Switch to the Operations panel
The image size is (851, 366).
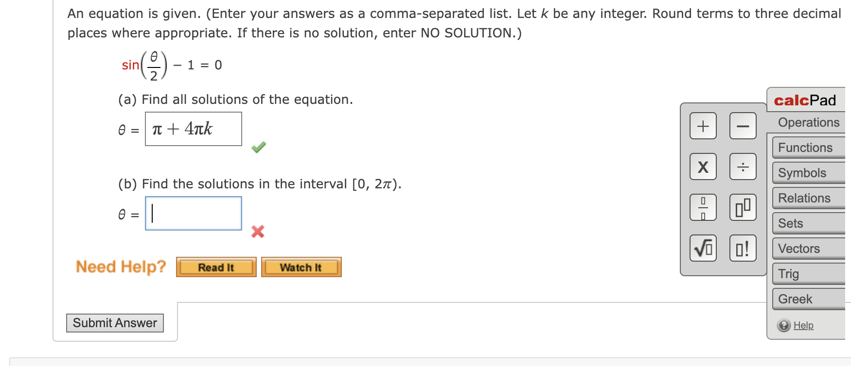coord(809,122)
